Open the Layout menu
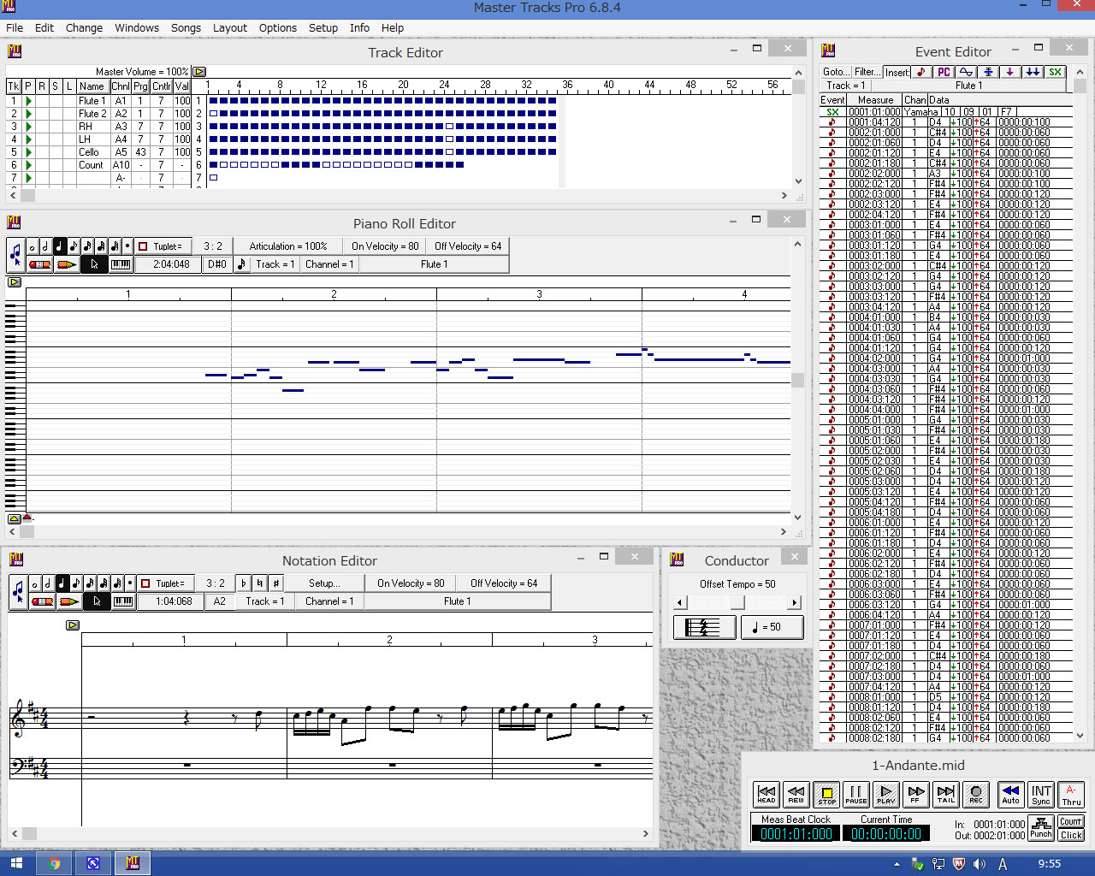 pyautogui.click(x=229, y=27)
